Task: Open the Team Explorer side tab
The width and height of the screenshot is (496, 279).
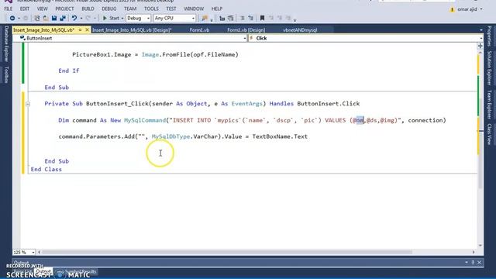Action: click(x=489, y=105)
